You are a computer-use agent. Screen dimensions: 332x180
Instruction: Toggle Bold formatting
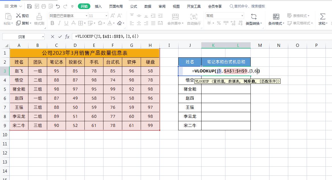click(x=52, y=23)
